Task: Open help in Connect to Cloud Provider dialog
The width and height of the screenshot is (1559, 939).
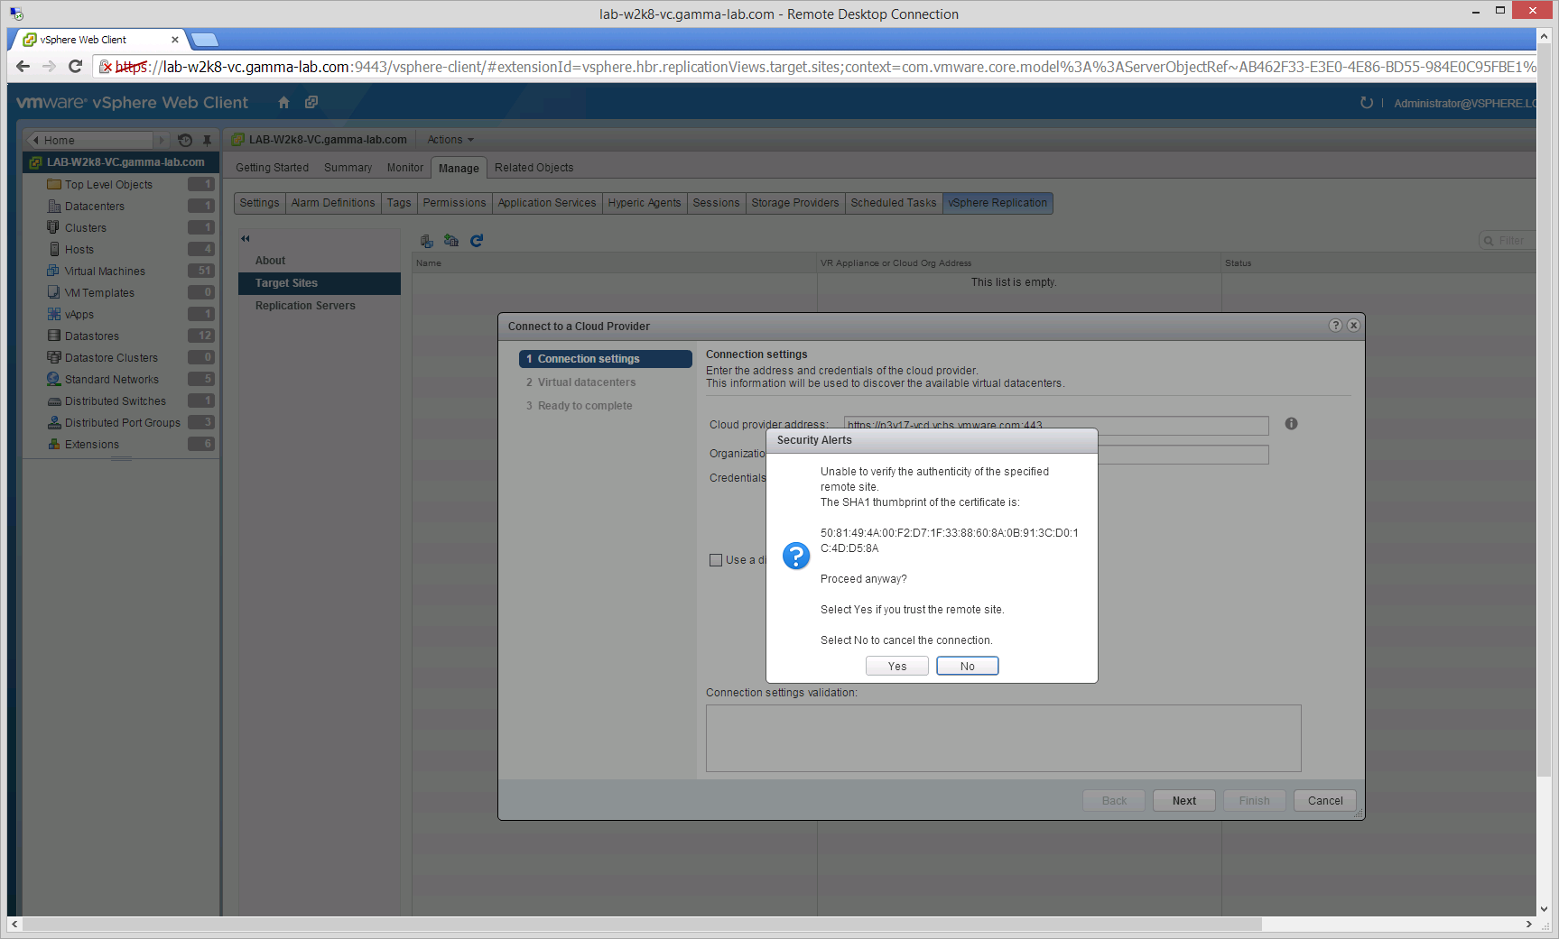Action: click(1335, 326)
